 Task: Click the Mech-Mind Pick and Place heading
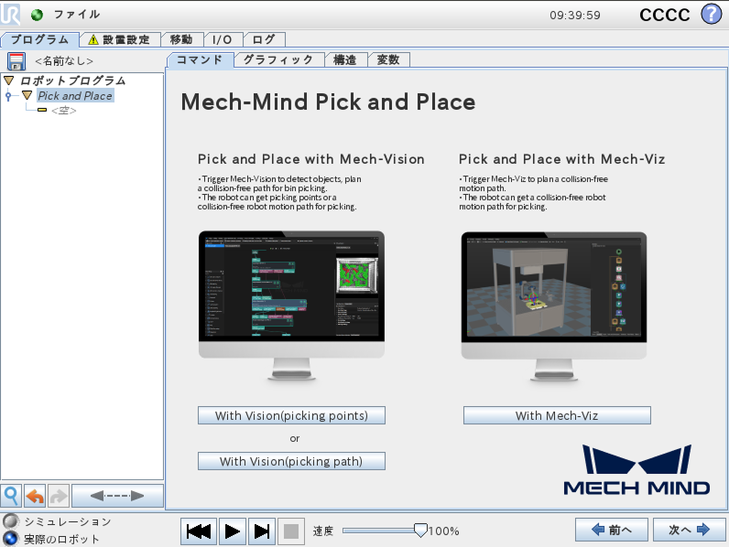pyautogui.click(x=328, y=102)
